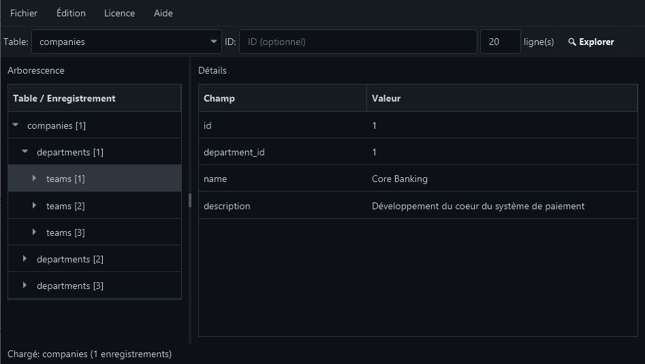Click the ID (optionnel) input field

tap(358, 42)
